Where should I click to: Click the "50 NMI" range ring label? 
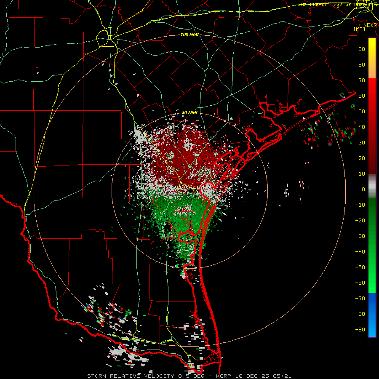tap(189, 112)
